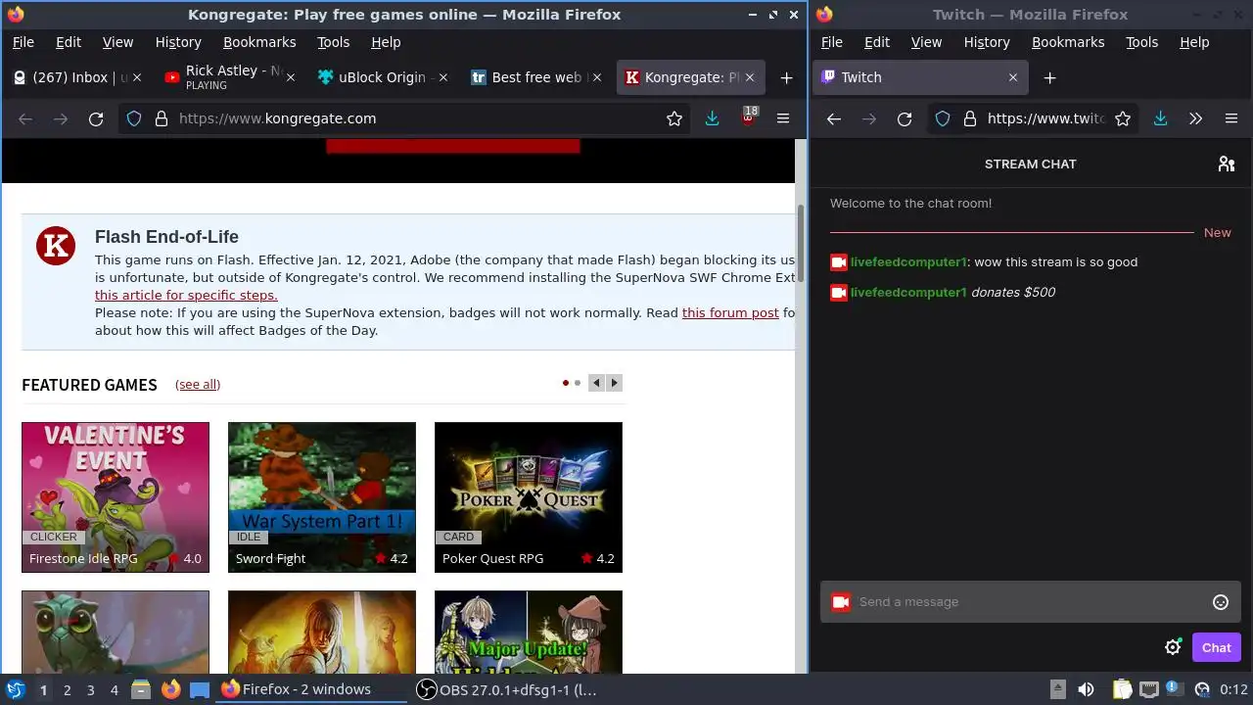Open the Bookmarks menu in Kongregate window

tap(259, 42)
